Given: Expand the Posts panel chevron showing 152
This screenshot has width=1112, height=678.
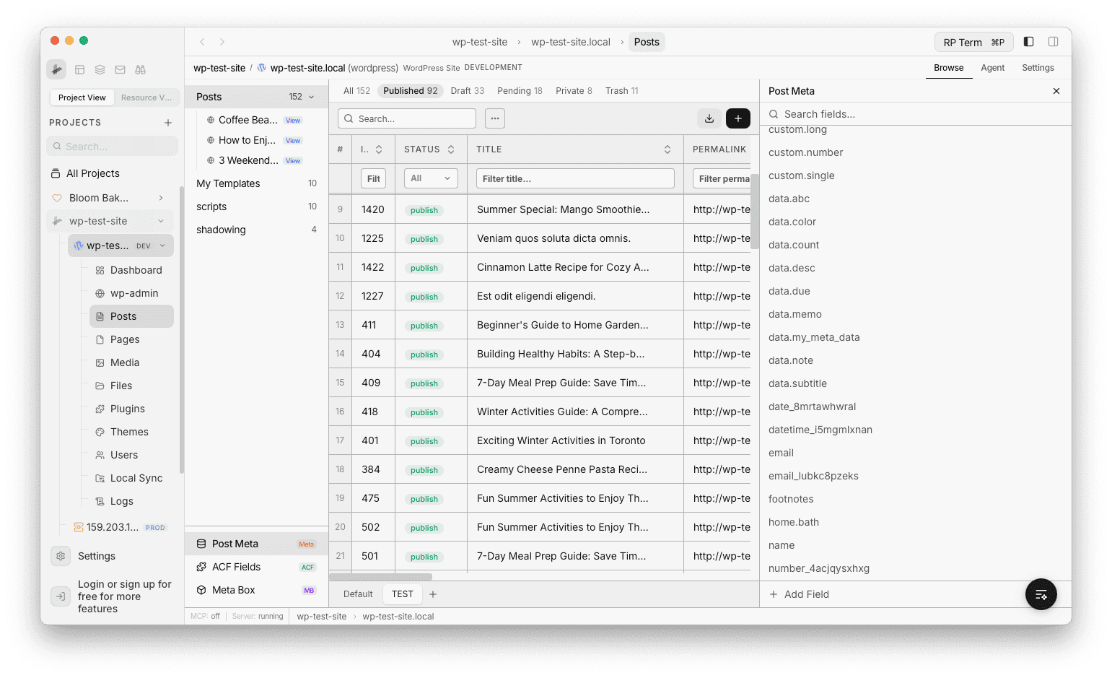Looking at the screenshot, I should 311,96.
